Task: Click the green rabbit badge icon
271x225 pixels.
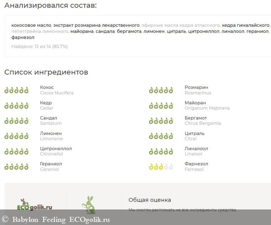Action: tap(89, 204)
